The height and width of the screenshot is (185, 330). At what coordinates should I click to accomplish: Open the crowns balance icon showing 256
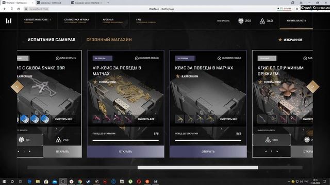(241, 21)
